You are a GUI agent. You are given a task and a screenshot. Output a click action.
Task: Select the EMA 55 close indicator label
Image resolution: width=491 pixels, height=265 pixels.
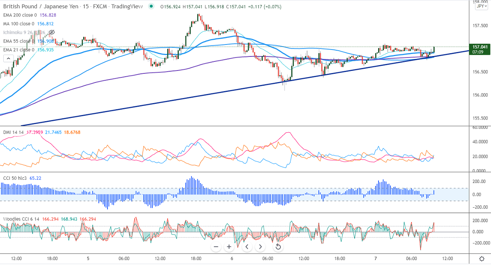pyautogui.click(x=19, y=41)
